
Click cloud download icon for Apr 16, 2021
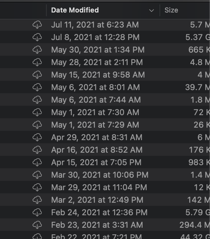coord(37,150)
